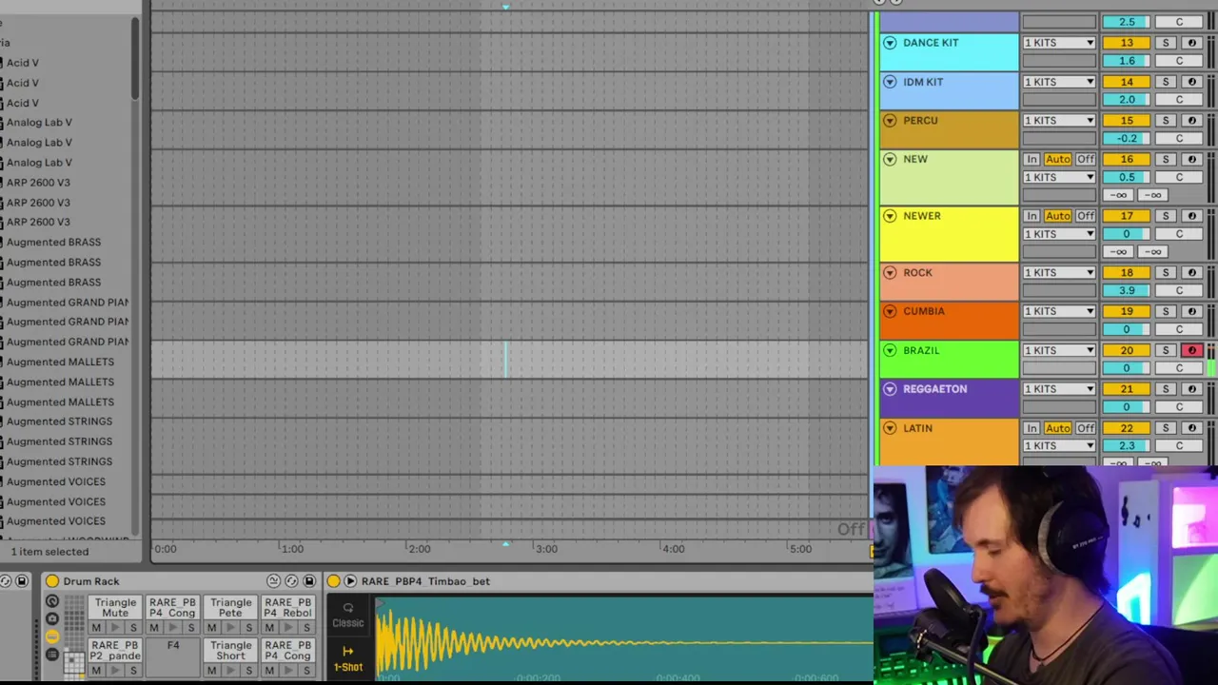Open DANCE KIT output routing dropdown
This screenshot has width=1218, height=685.
click(x=1059, y=43)
